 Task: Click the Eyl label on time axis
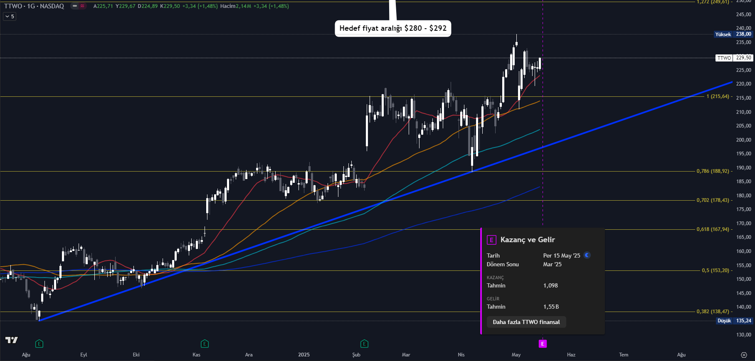84,355
